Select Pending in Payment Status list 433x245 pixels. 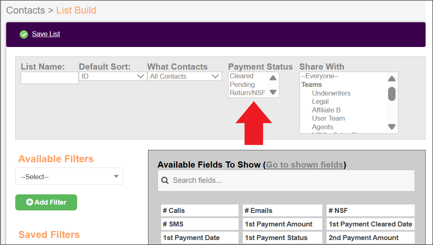(242, 84)
